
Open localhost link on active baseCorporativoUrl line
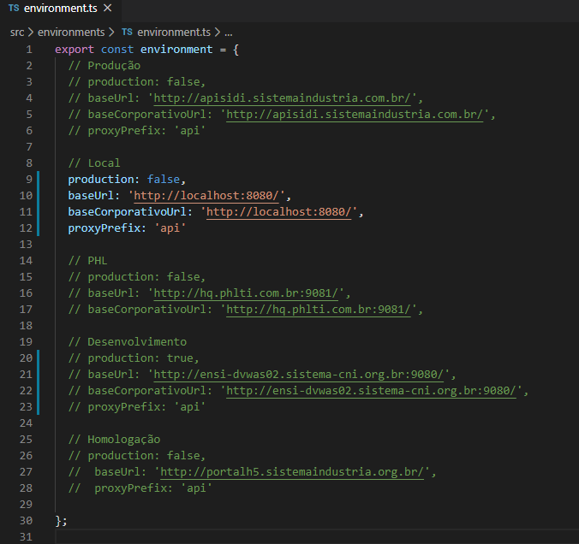[x=278, y=212]
